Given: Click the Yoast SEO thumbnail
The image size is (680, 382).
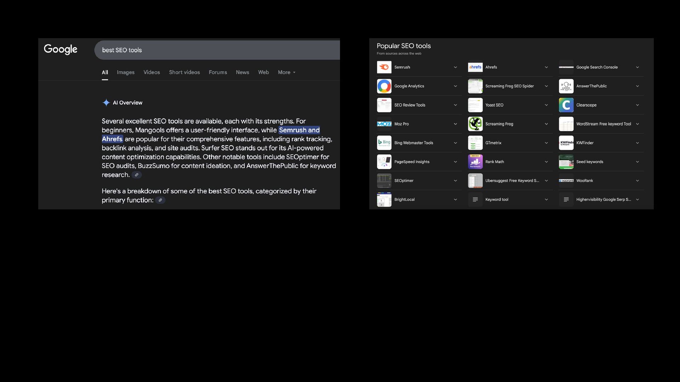Looking at the screenshot, I should [475, 105].
